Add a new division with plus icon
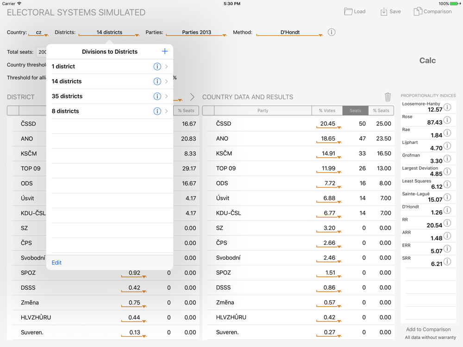This screenshot has height=347, width=463. pos(165,51)
